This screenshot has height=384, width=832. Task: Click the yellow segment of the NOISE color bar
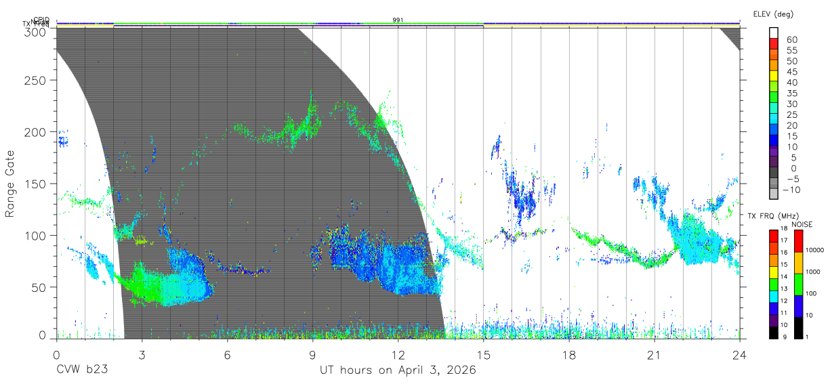(798, 263)
